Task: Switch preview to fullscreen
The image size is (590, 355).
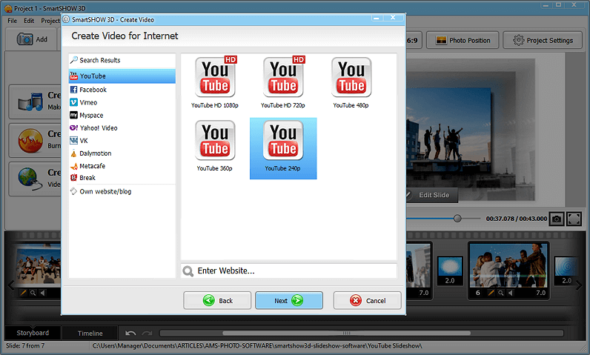Action: coord(574,219)
